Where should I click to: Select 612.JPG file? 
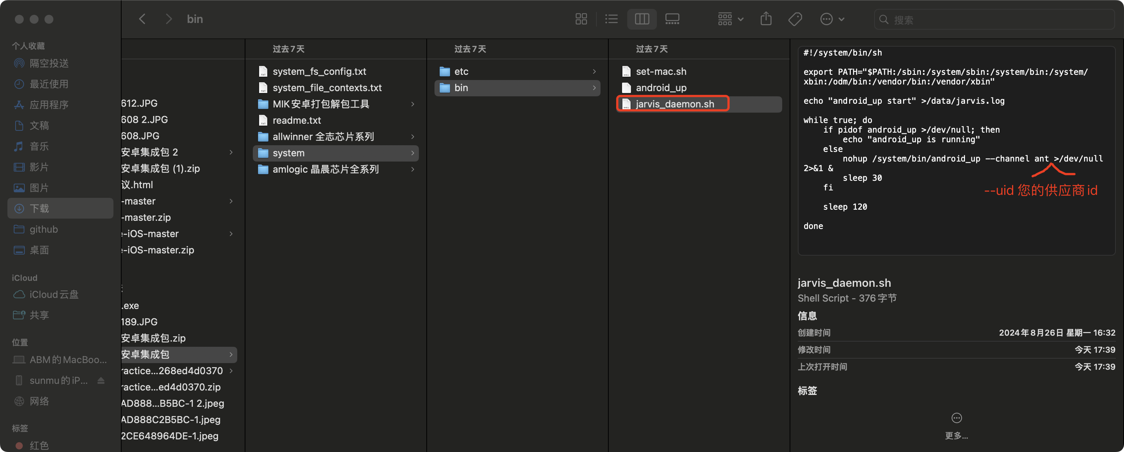179,103
